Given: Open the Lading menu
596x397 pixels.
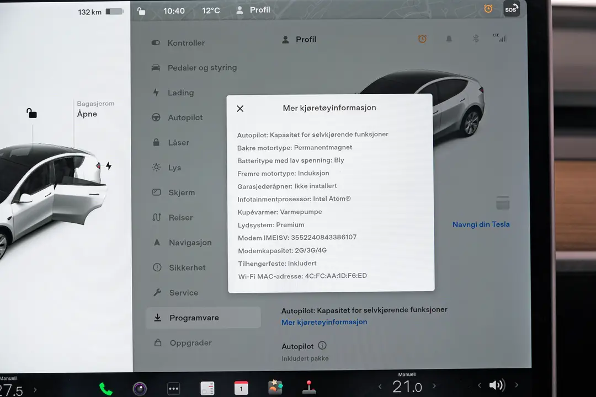Looking at the screenshot, I should 173,93.
